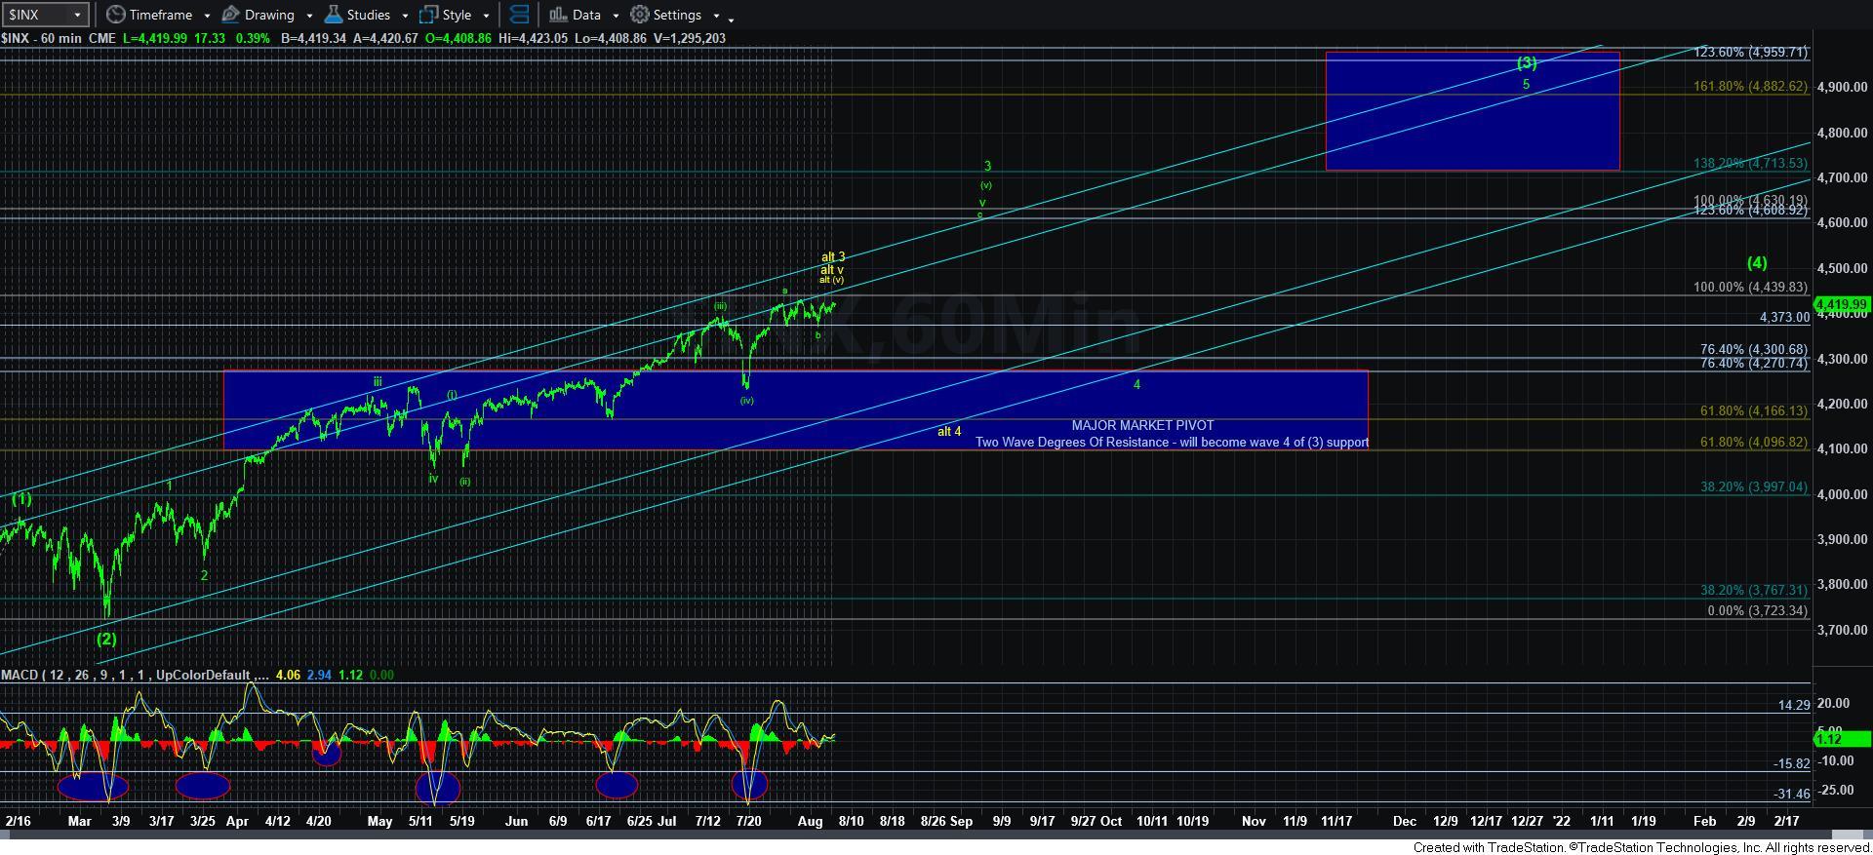The image size is (1873, 855).
Task: Click the 'Nov' date on time axis
Action: tap(1254, 821)
